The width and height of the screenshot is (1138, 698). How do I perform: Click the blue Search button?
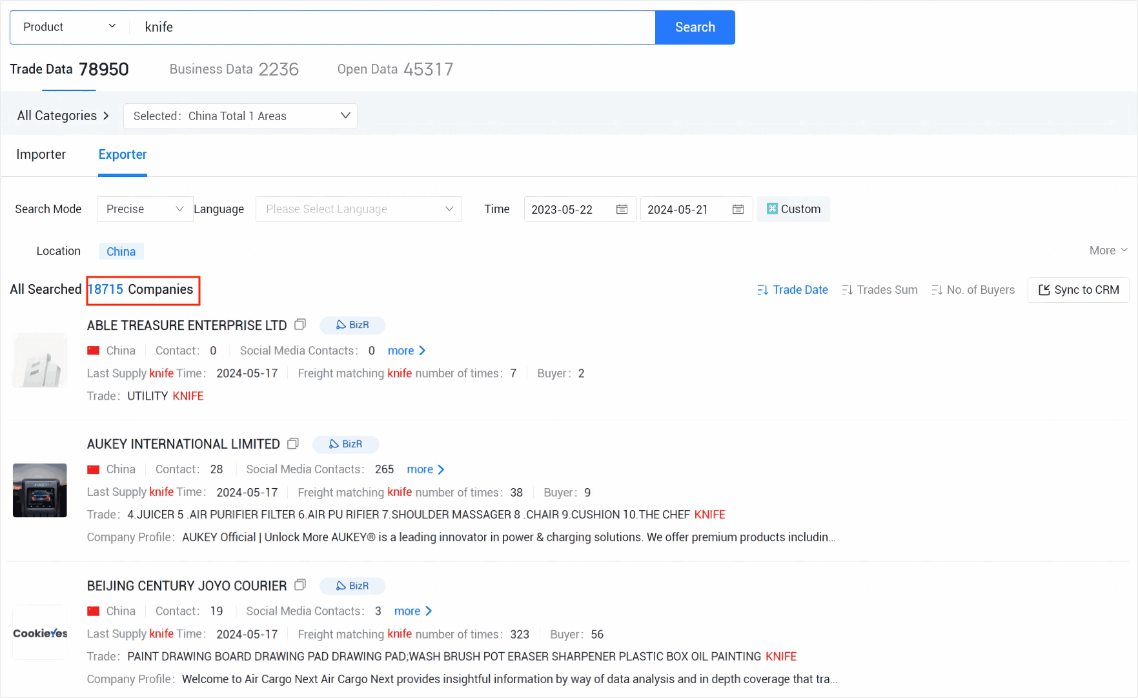tap(695, 27)
